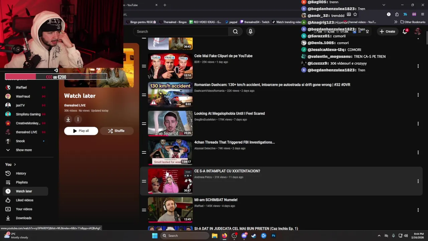Screen dimensions: 428x241
Task: Open options for Megalophobia video
Action: point(418,124)
